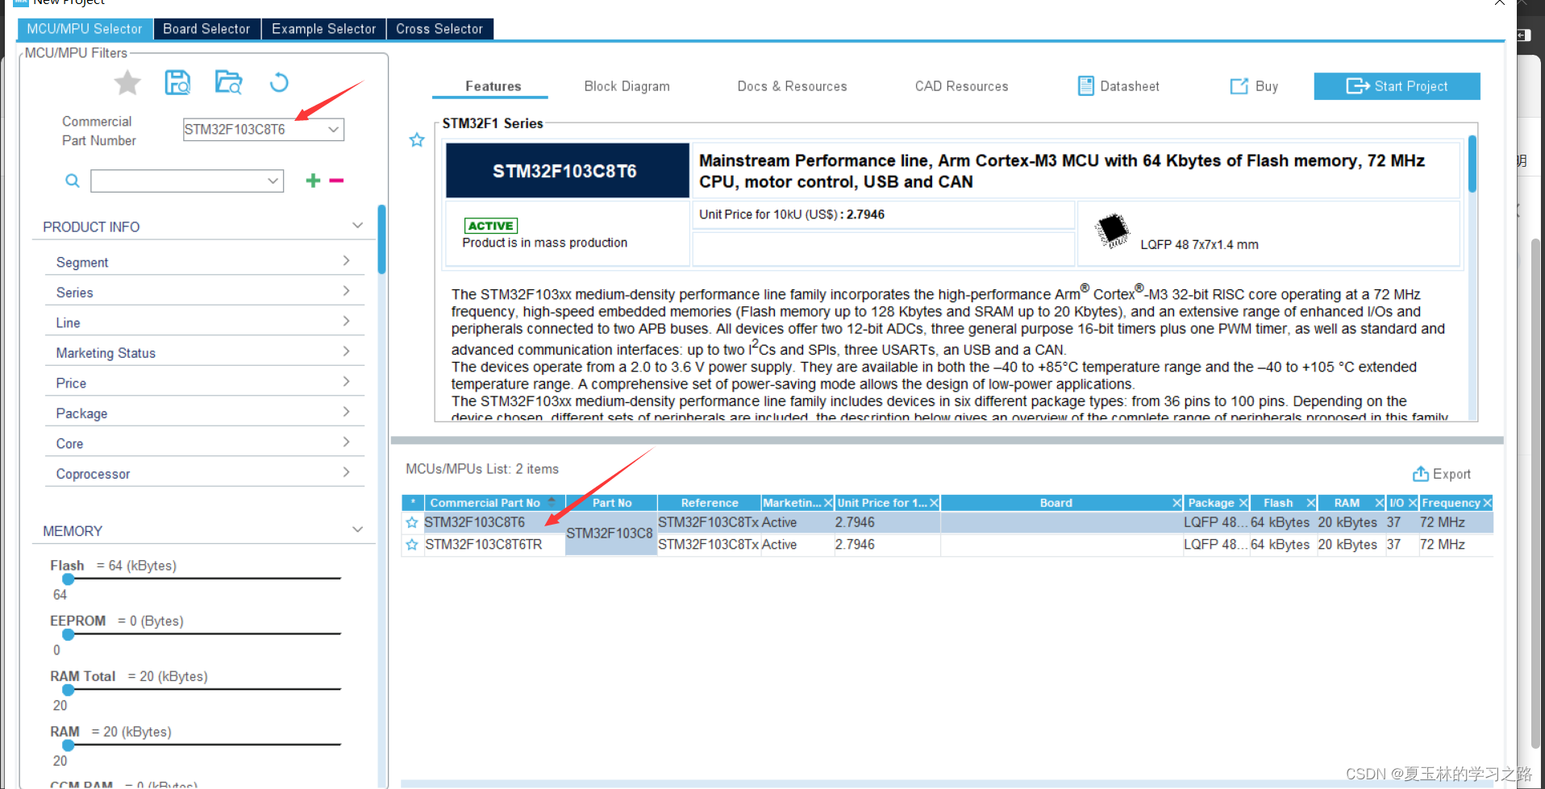
Task: Remove the I/O column
Action: (x=1413, y=503)
